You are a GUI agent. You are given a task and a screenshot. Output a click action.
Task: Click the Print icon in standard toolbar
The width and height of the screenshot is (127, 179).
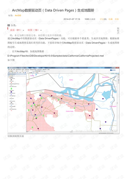click(x=12, y=71)
